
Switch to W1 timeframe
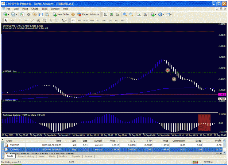[x=117, y=20]
